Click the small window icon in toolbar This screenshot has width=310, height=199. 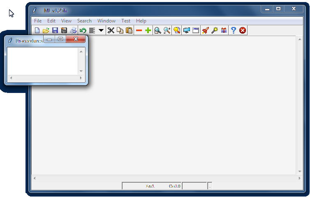coord(196,30)
